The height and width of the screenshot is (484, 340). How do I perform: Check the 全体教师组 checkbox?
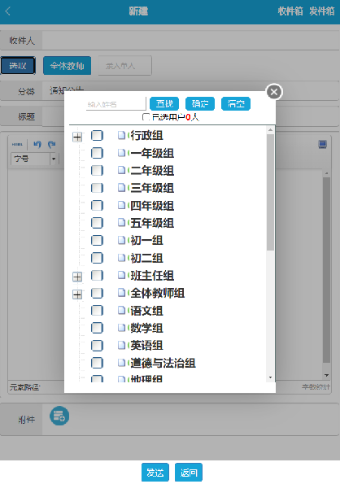(97, 293)
